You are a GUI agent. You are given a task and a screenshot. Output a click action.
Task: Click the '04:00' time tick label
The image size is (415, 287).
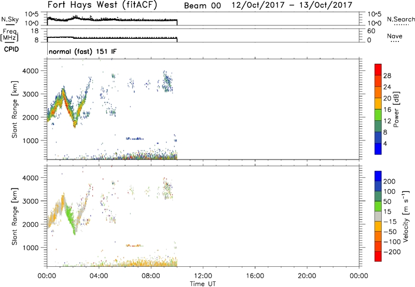pyautogui.click(x=99, y=276)
